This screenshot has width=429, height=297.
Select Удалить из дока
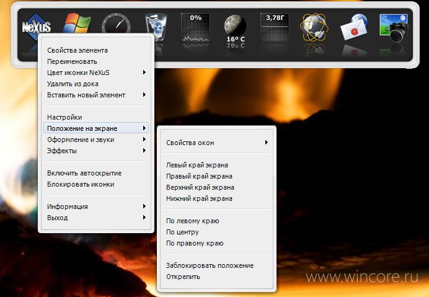point(96,84)
